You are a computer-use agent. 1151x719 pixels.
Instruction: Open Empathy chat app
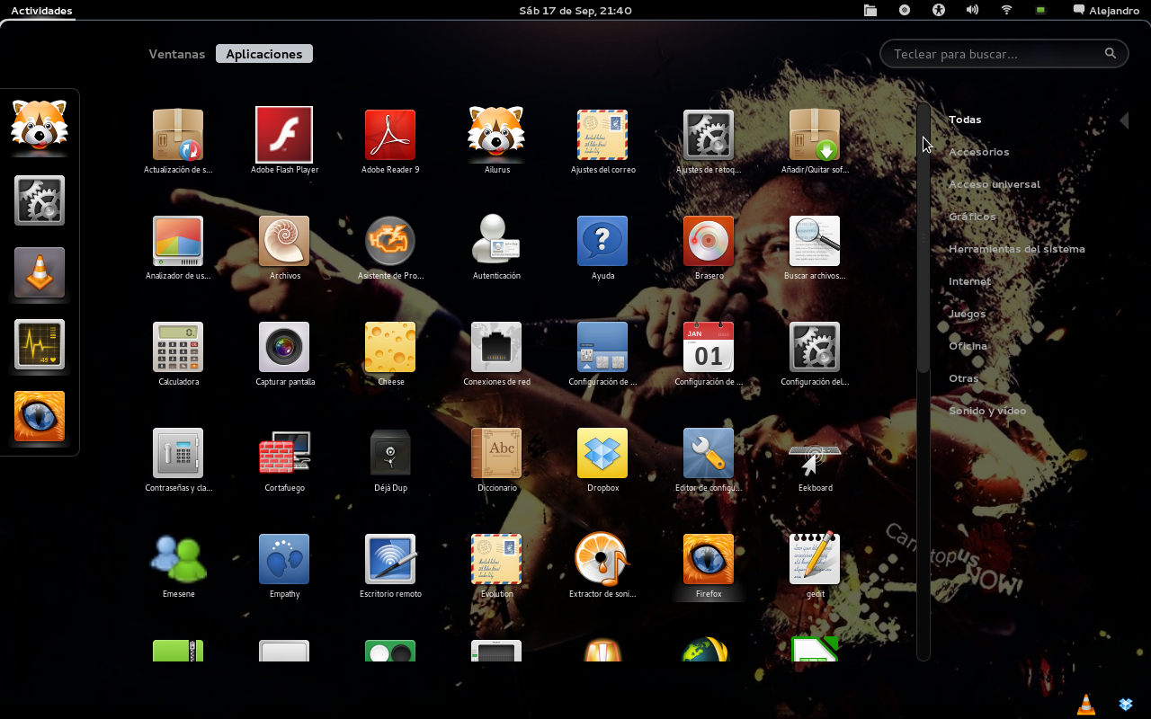pos(284,559)
